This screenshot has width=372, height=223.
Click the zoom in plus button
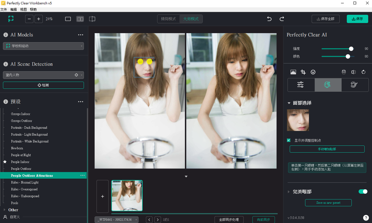(39, 19)
